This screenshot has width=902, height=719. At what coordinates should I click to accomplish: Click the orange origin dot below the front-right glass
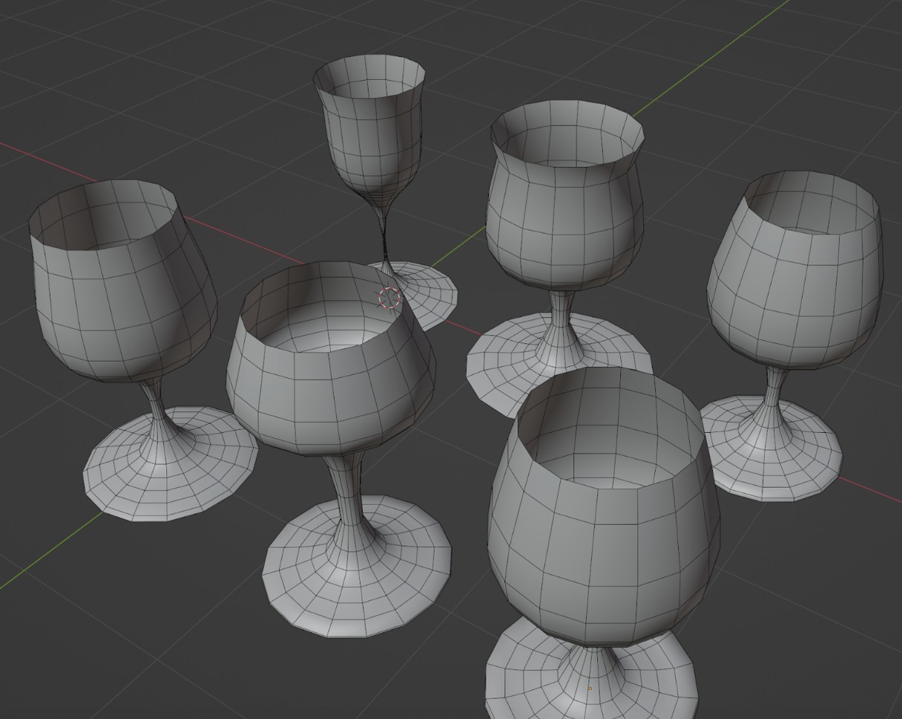point(590,688)
